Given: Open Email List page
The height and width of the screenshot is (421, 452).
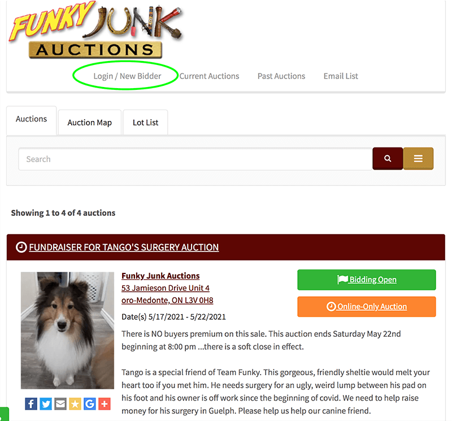Looking at the screenshot, I should coord(341,76).
